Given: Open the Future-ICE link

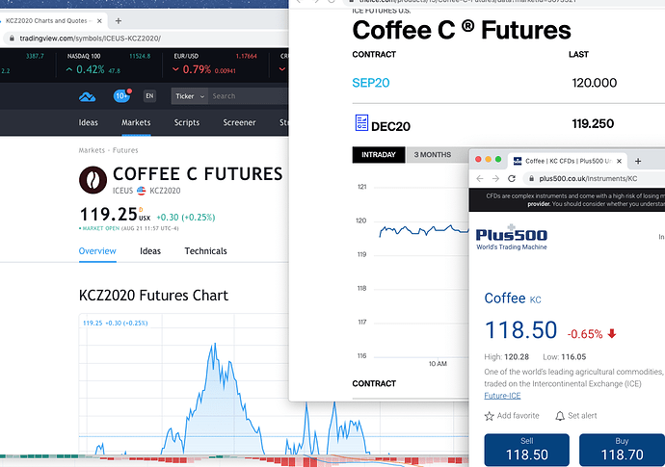Looking at the screenshot, I should (502, 396).
